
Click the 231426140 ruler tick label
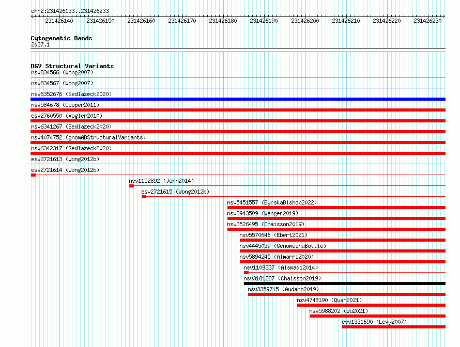tap(59, 21)
